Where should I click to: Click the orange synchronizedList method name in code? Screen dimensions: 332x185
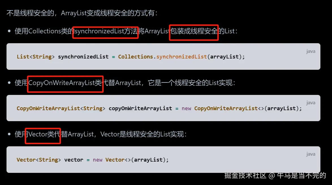click(x=182, y=57)
